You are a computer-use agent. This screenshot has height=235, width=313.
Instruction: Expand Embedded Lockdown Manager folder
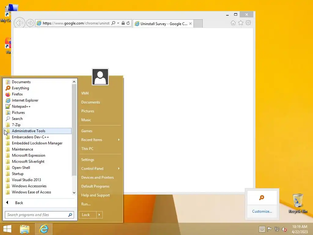[38, 143]
